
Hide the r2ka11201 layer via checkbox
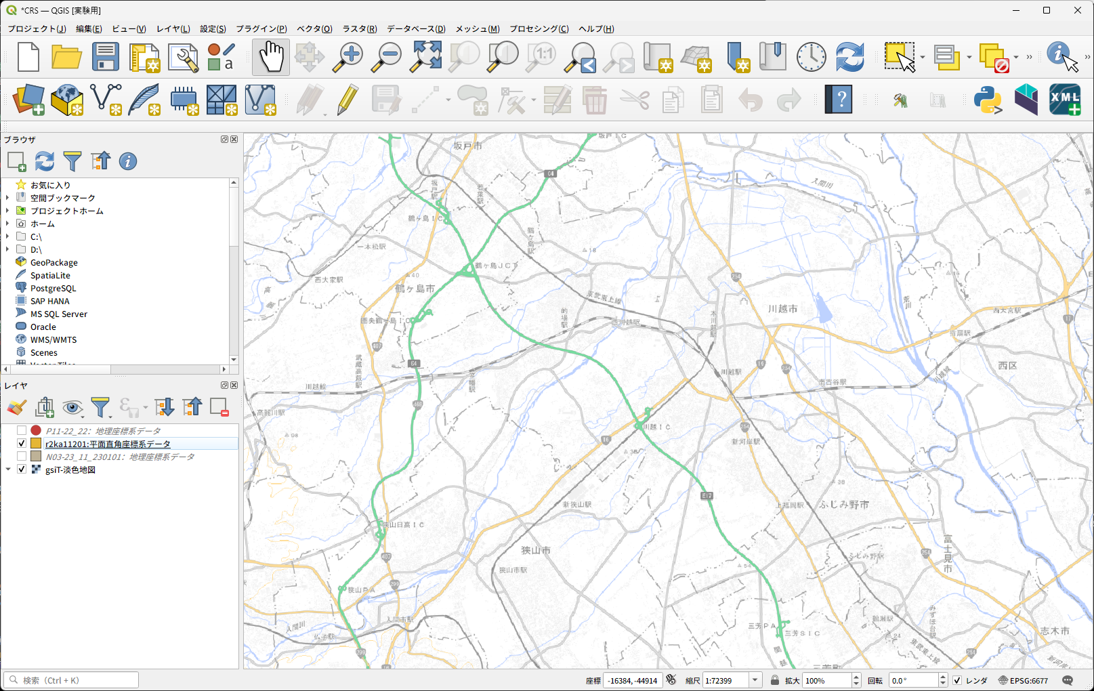point(22,443)
